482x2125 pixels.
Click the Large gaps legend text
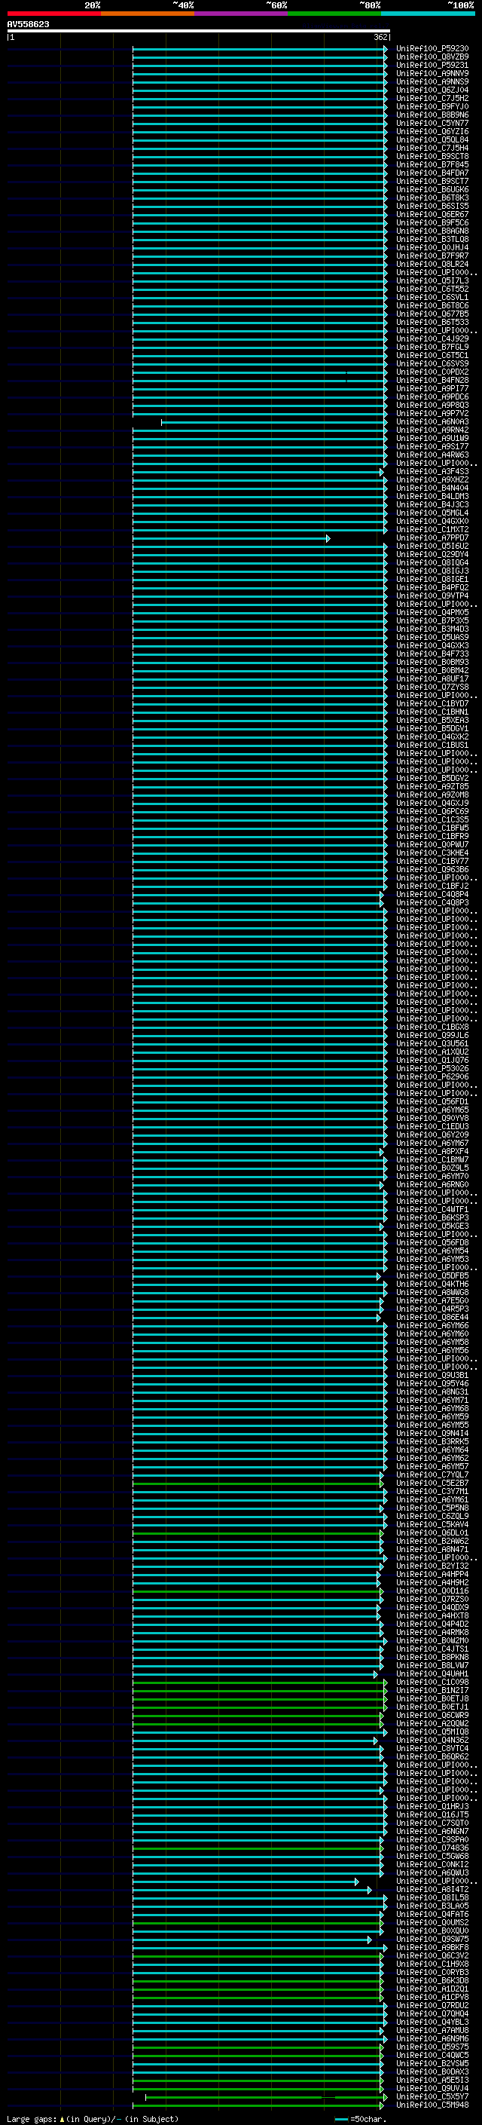pos(93,2119)
